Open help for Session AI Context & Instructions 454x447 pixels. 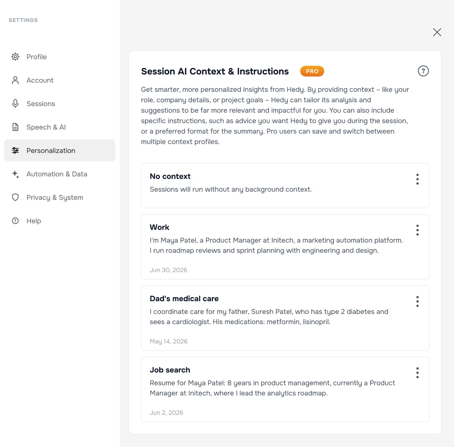click(423, 71)
